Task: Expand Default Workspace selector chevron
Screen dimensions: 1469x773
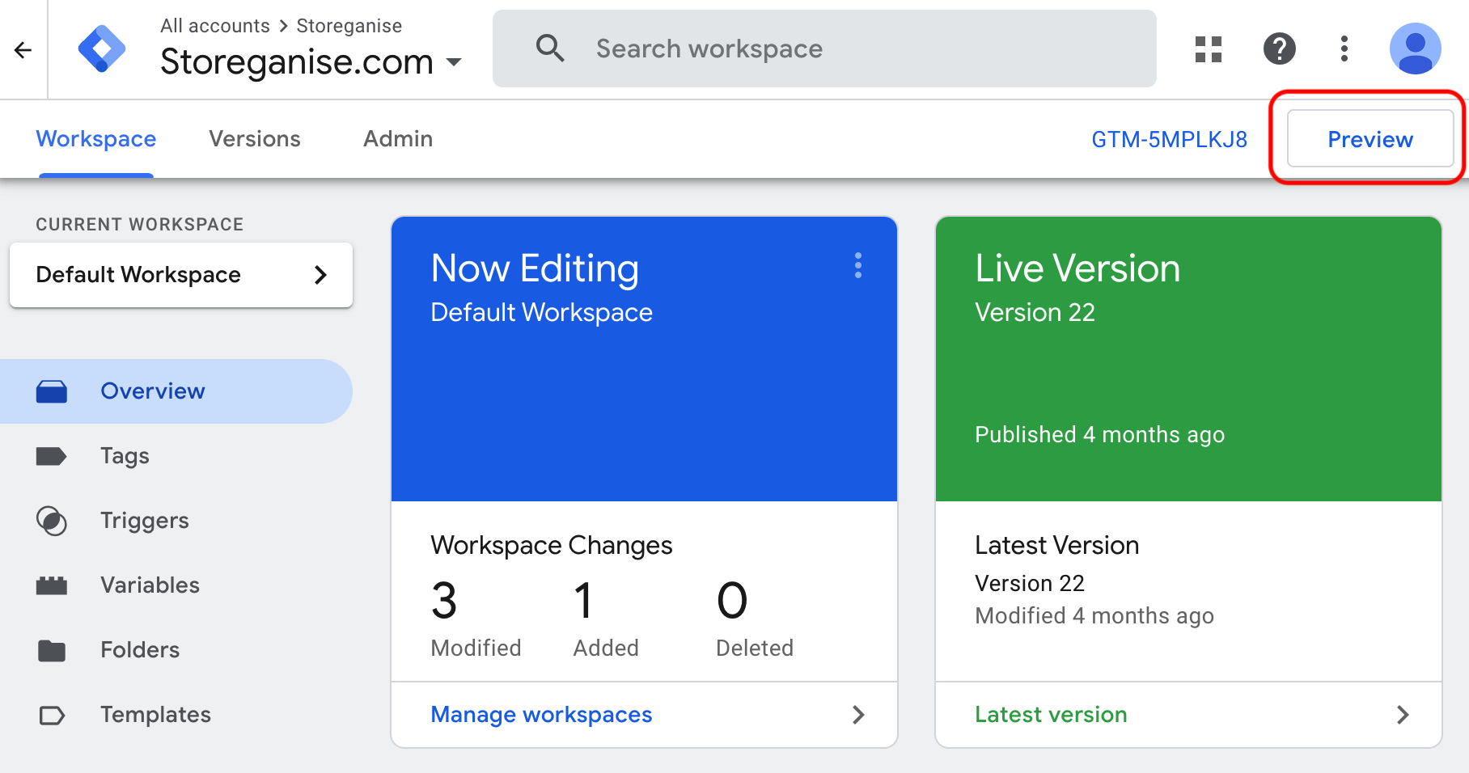Action: (320, 275)
